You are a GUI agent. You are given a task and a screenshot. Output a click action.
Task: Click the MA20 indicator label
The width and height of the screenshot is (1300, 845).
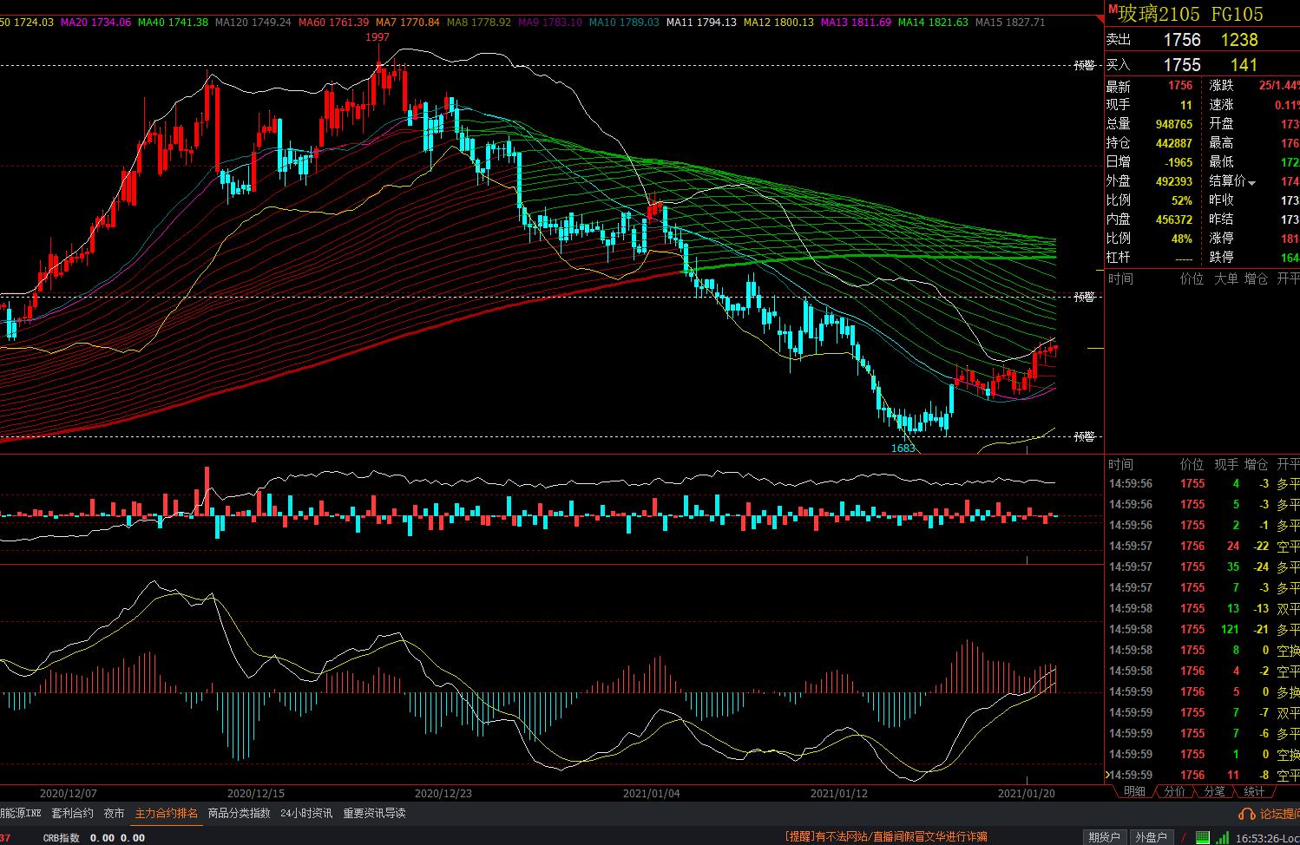[95, 23]
